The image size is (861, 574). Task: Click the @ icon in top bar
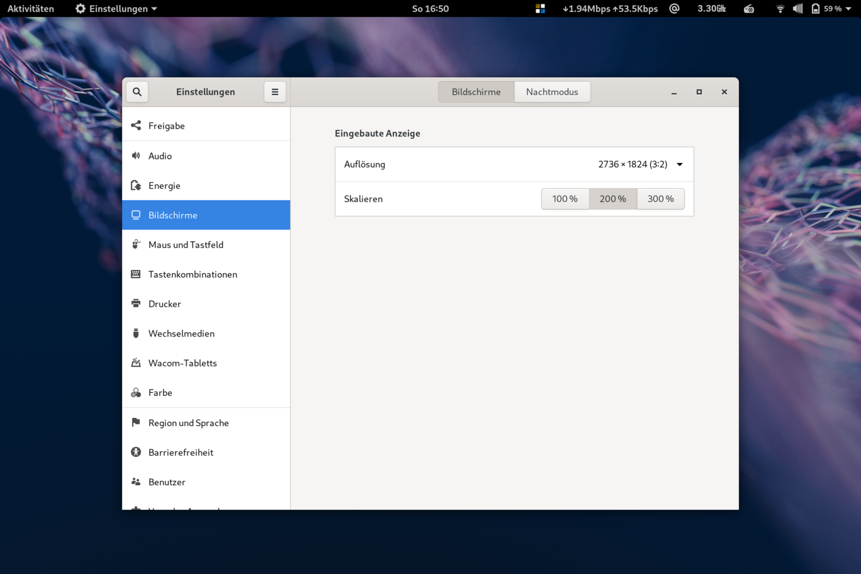[675, 9]
